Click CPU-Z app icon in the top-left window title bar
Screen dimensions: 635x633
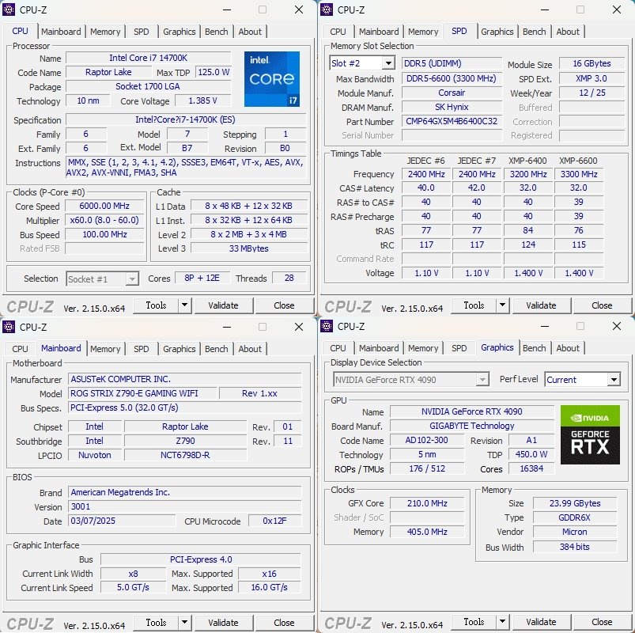click(x=9, y=9)
